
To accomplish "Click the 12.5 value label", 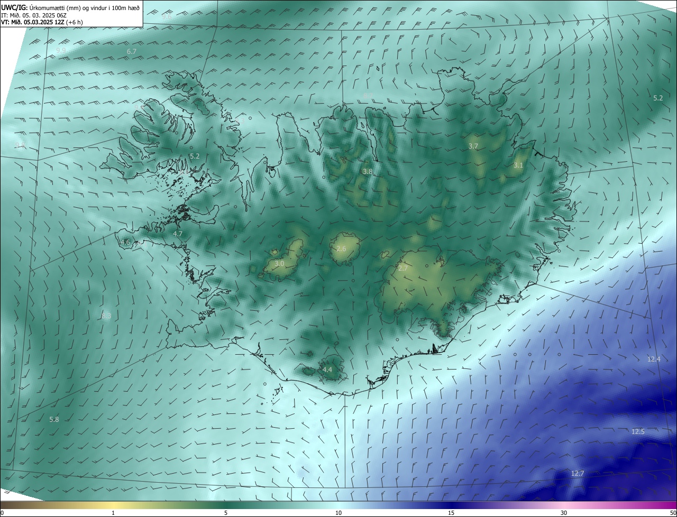I will pyautogui.click(x=638, y=431).
